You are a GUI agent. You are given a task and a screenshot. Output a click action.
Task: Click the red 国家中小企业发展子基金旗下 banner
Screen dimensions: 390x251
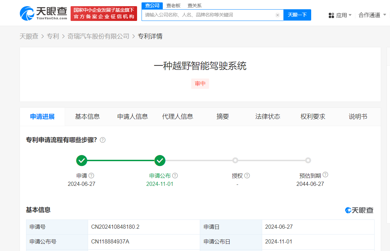point(104,13)
